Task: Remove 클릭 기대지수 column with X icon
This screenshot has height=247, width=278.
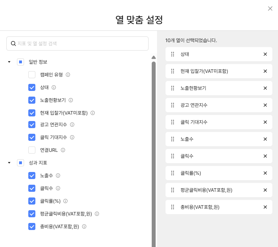Action: pyautogui.click(x=265, y=122)
